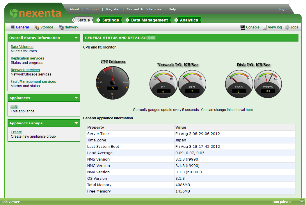The image size is (306, 205).
Task: Switch to the Settings tab
Action: 110,20
